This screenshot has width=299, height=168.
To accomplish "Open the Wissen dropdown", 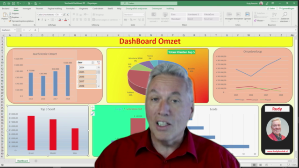I will coord(259,21).
